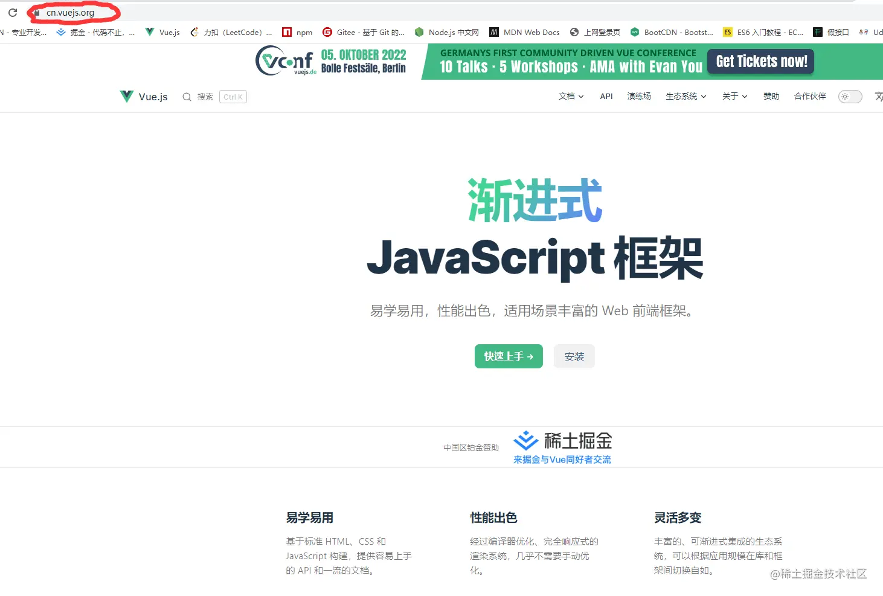Click the cn.vuejs.org address bar
The width and height of the screenshot is (883, 596).
coord(71,12)
